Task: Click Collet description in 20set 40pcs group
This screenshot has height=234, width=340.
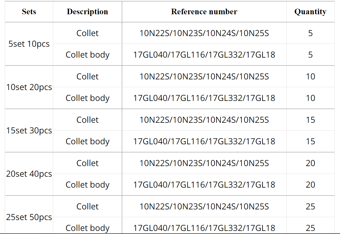Action: pos(87,163)
